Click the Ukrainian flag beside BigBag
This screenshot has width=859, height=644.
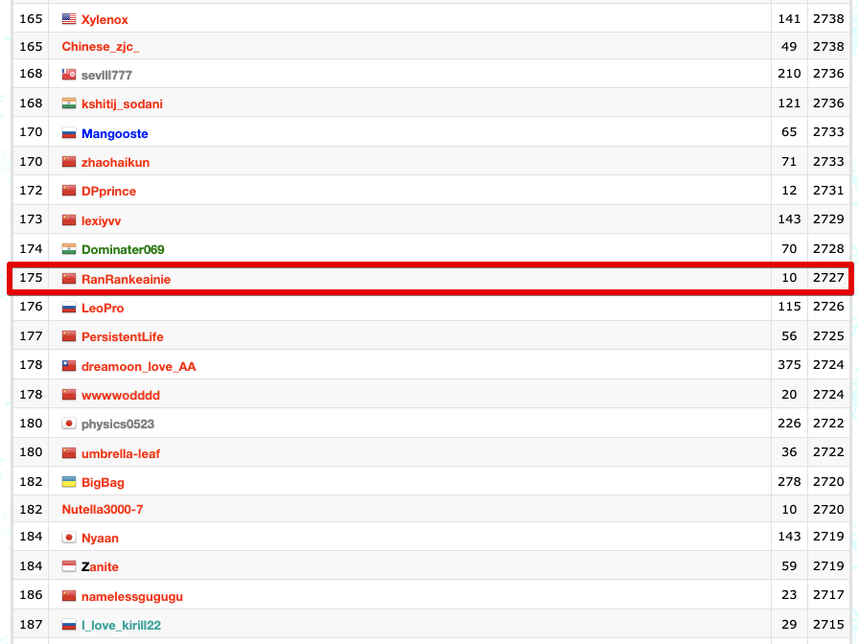tap(69, 482)
